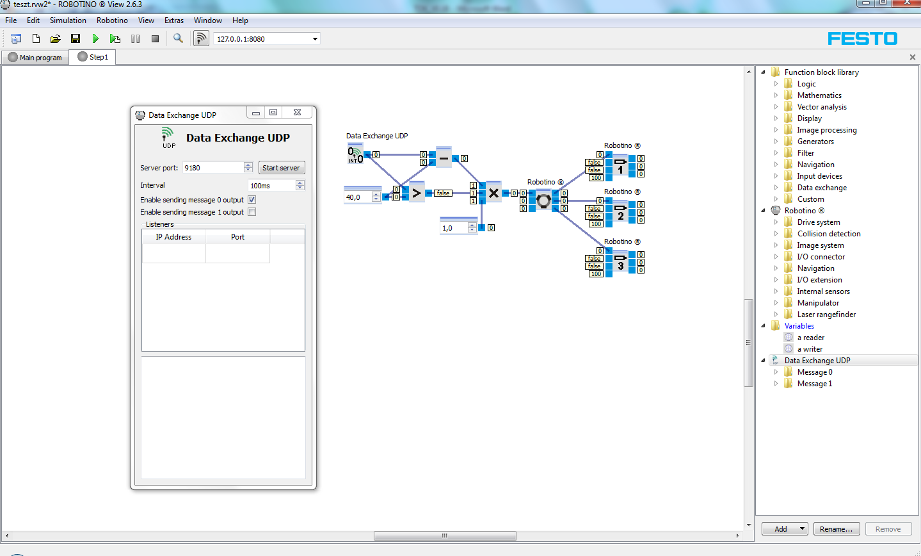
Task: Click the new project wizard toolbar icon
Action: [16, 39]
